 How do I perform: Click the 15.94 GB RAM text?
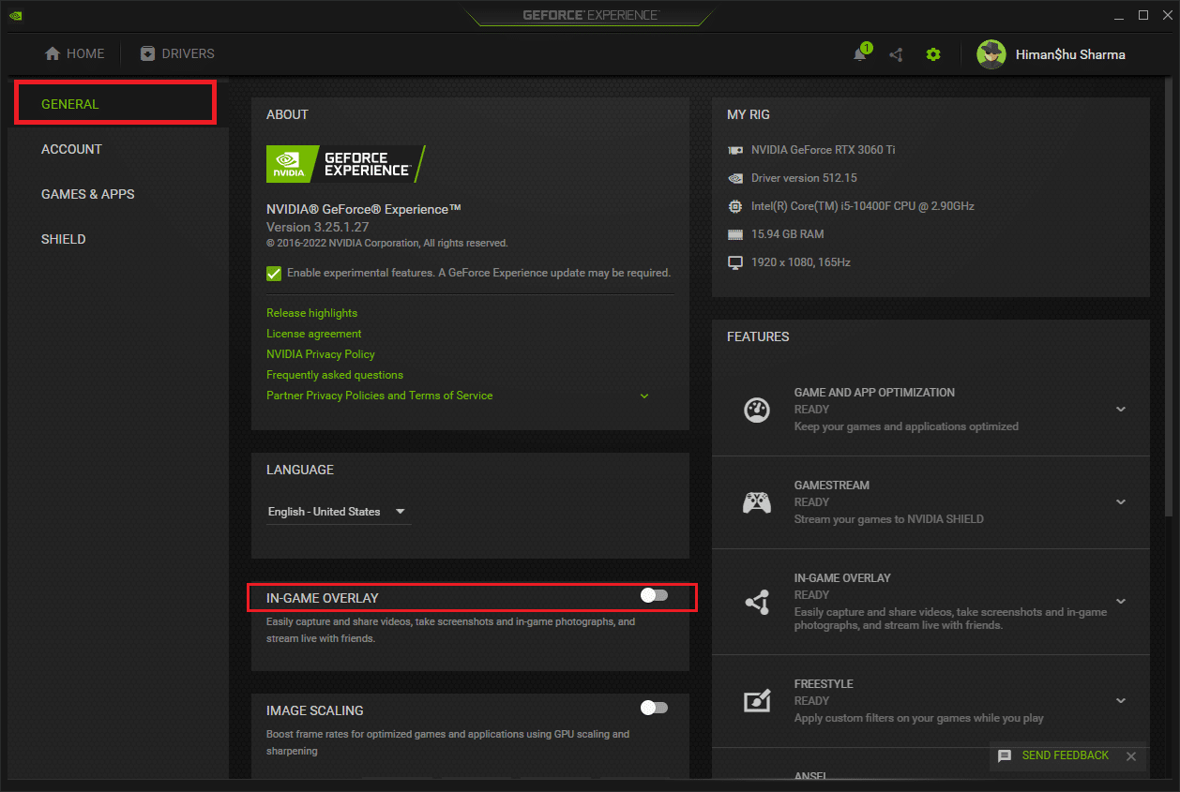click(x=788, y=234)
